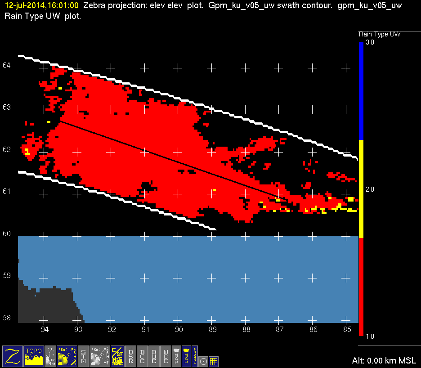This screenshot has height=368, width=421.
Task: Click the STM icon in the toolbar
Action: click(x=83, y=356)
